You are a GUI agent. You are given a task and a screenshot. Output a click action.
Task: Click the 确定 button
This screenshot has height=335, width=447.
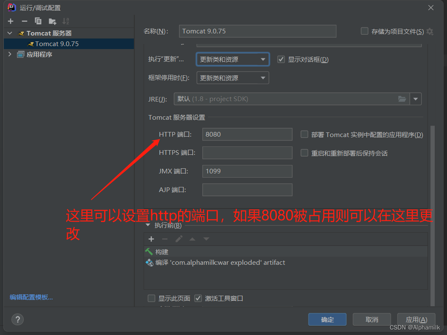327,319
